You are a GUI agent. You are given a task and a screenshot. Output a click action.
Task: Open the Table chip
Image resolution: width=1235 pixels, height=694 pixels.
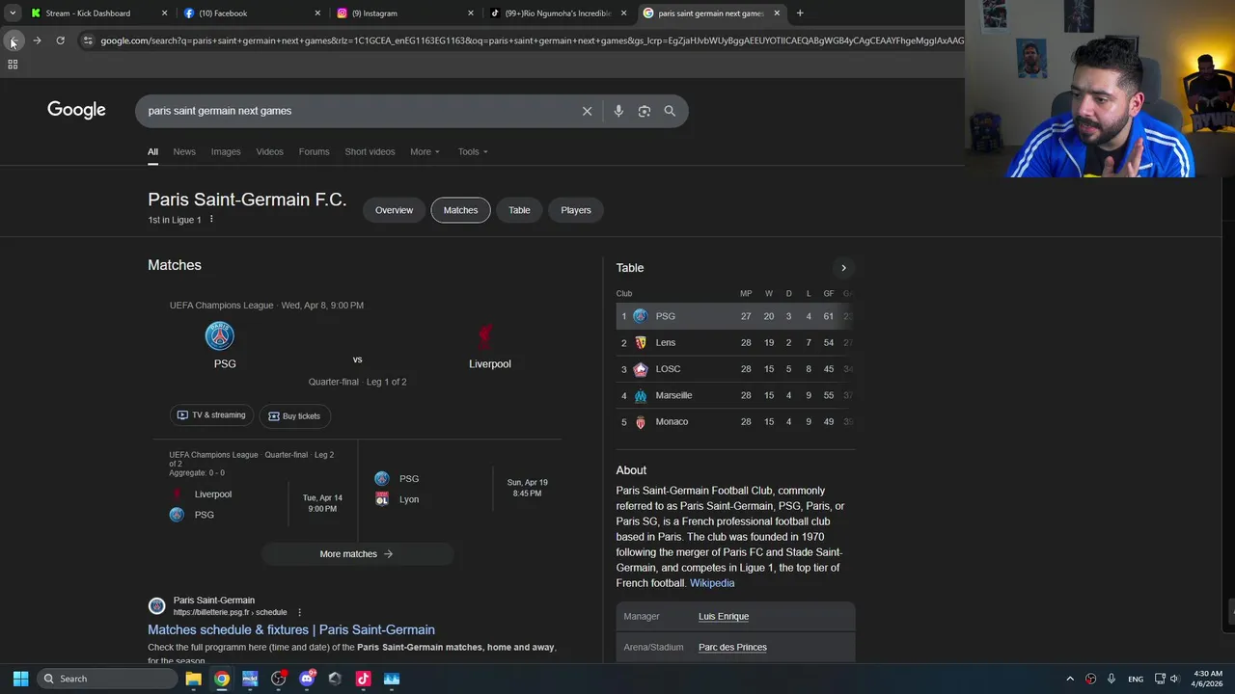519,210
